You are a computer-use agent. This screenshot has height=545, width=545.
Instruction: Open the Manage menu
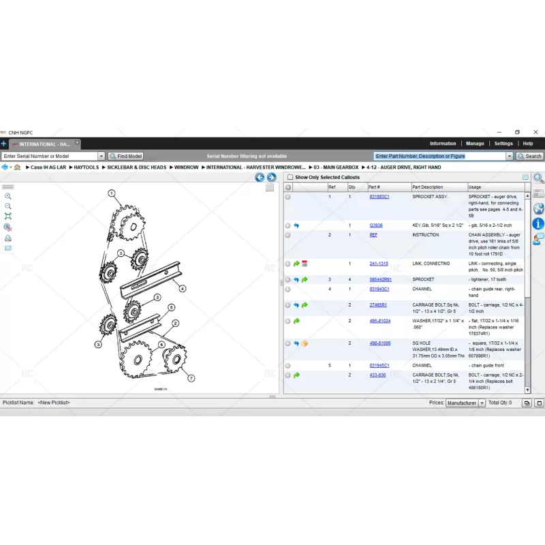475,144
